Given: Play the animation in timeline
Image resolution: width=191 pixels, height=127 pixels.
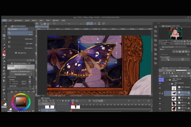Looking at the screenshot, I should (x=63, y=101).
